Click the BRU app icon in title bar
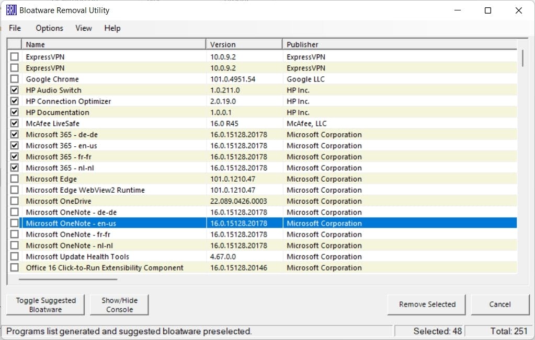 pyautogui.click(x=12, y=10)
